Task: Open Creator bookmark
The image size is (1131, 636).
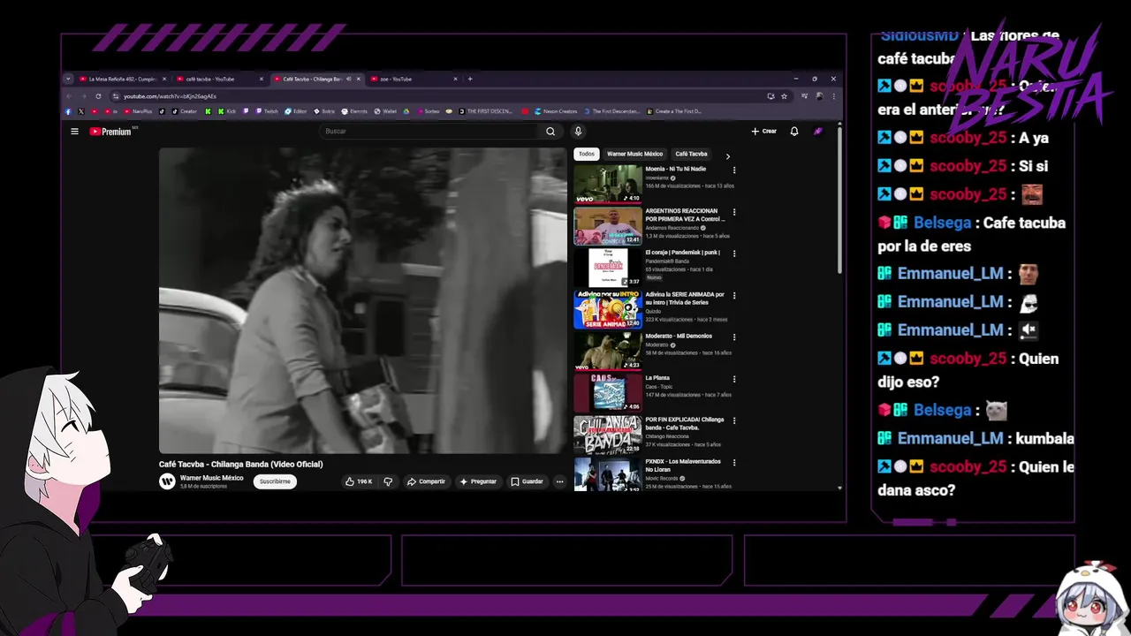Action: 184,111
